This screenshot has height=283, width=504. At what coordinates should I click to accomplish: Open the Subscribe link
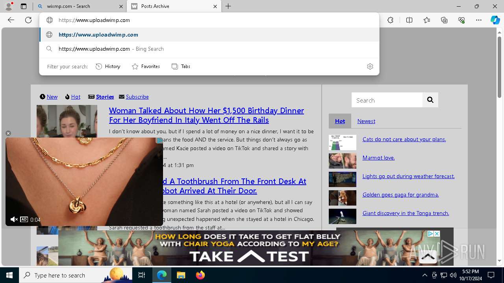point(137,97)
